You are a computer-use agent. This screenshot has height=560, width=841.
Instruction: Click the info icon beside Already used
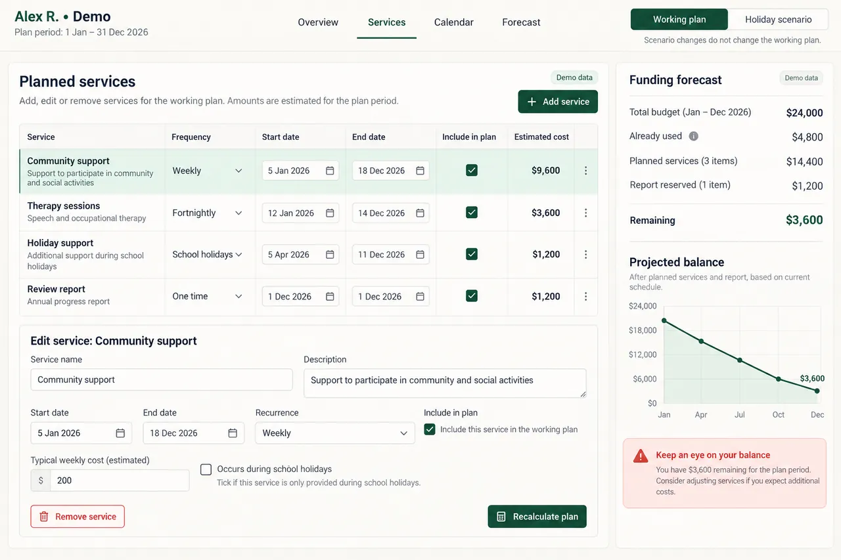[x=693, y=137]
